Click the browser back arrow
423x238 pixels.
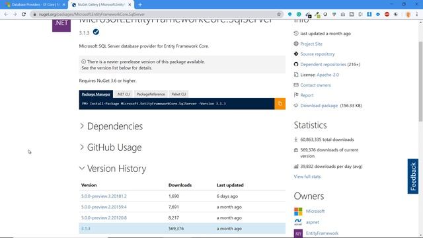6,15
